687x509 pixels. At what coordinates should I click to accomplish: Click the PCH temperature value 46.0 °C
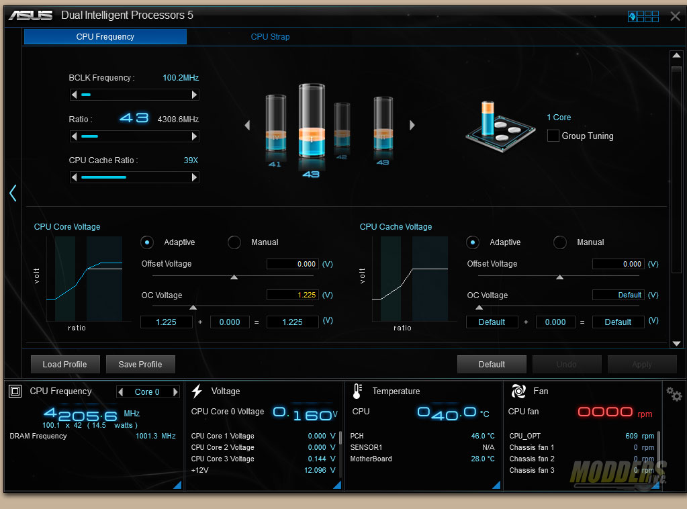point(482,436)
